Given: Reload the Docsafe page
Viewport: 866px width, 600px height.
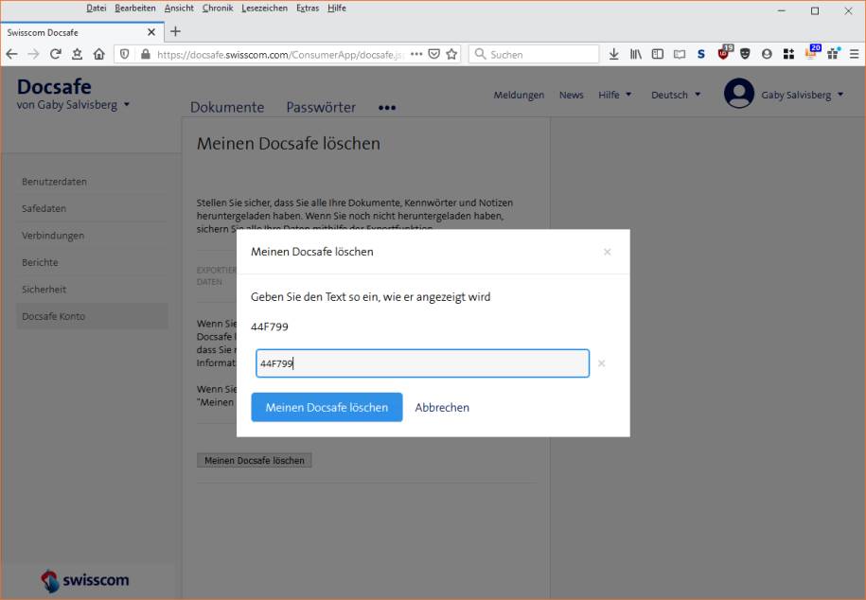Looking at the screenshot, I should pos(55,54).
